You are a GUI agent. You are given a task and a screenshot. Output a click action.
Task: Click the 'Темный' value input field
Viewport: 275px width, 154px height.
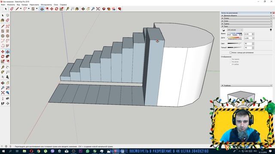pyautogui.click(x=248, y=47)
